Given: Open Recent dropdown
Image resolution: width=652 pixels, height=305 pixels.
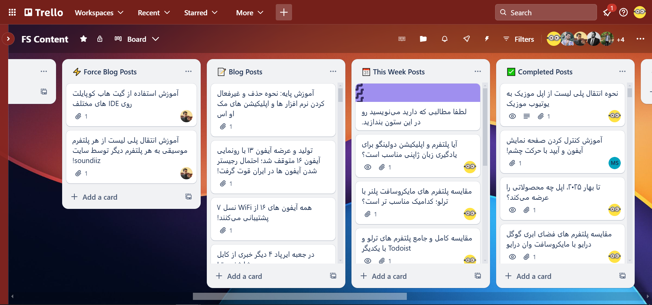Looking at the screenshot, I should 153,13.
